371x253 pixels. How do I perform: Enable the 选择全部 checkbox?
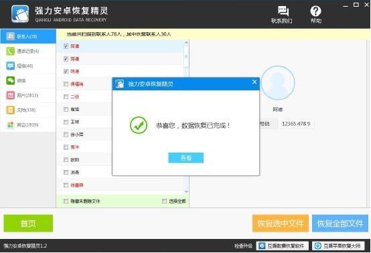[164, 201]
